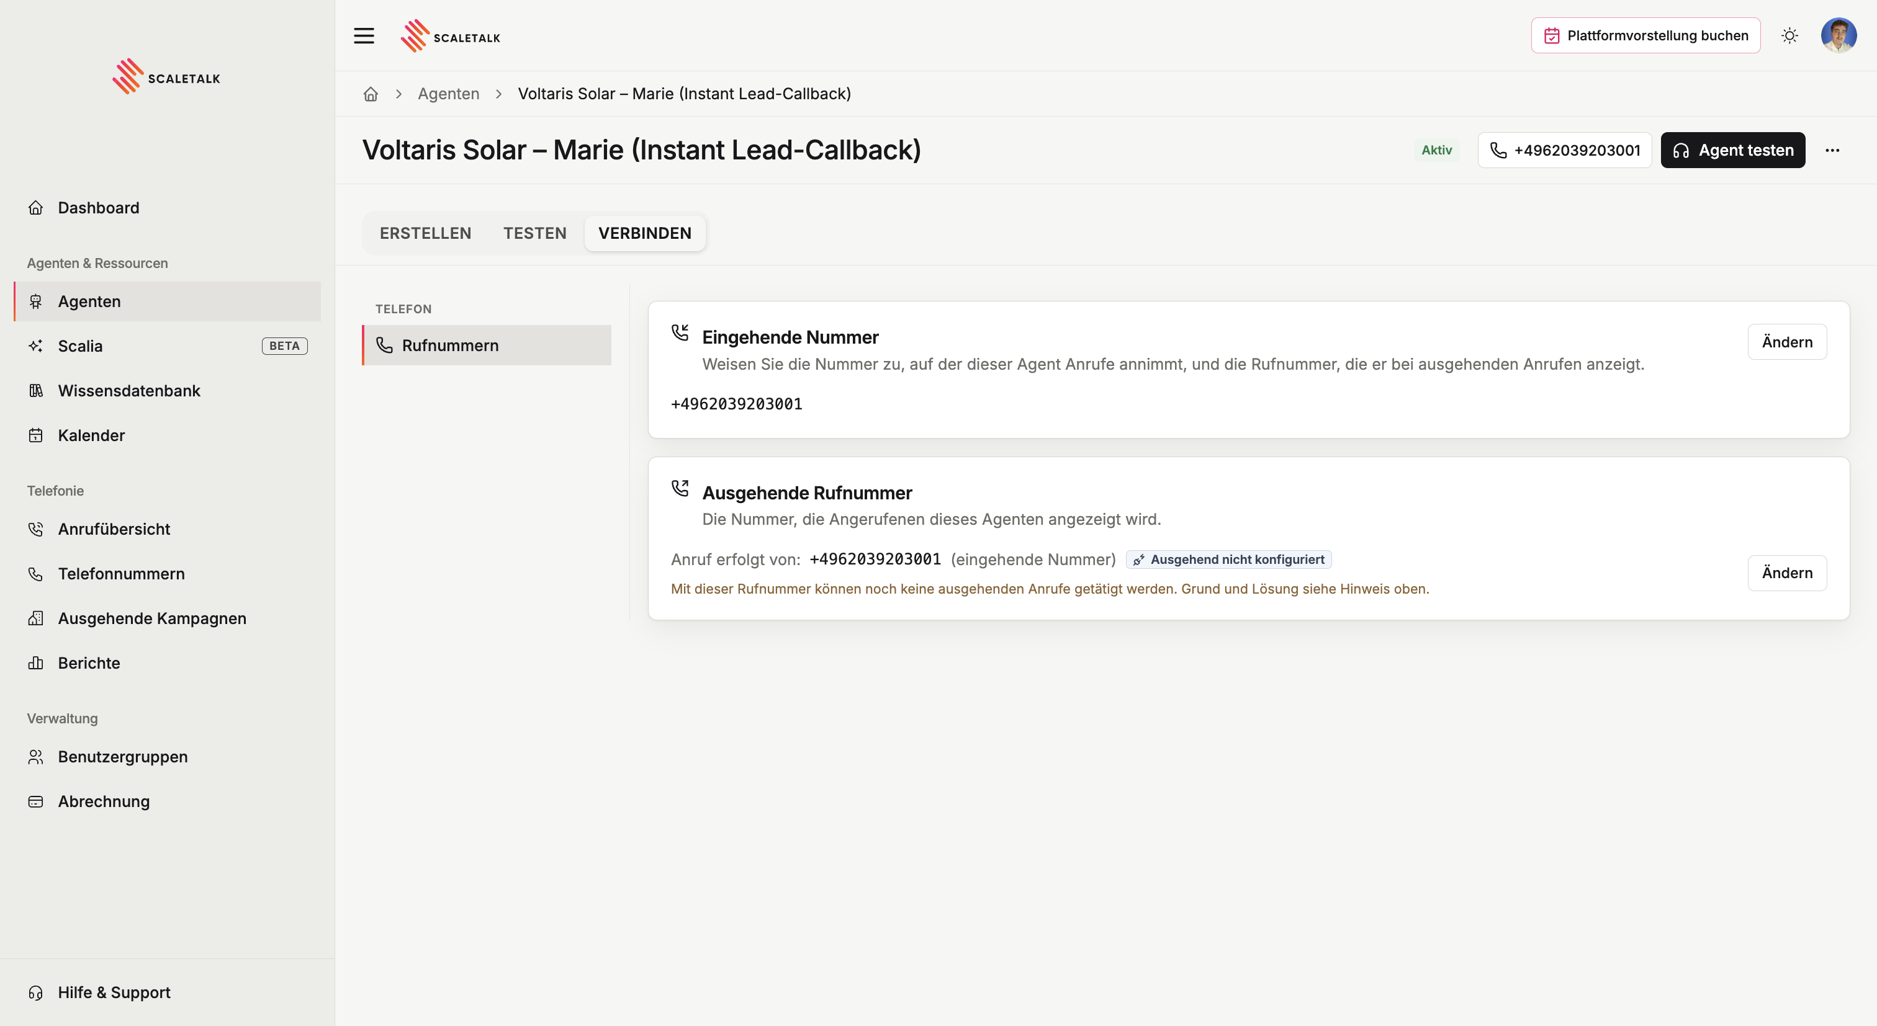Select Rufnummern in the Telefon section

(x=487, y=345)
